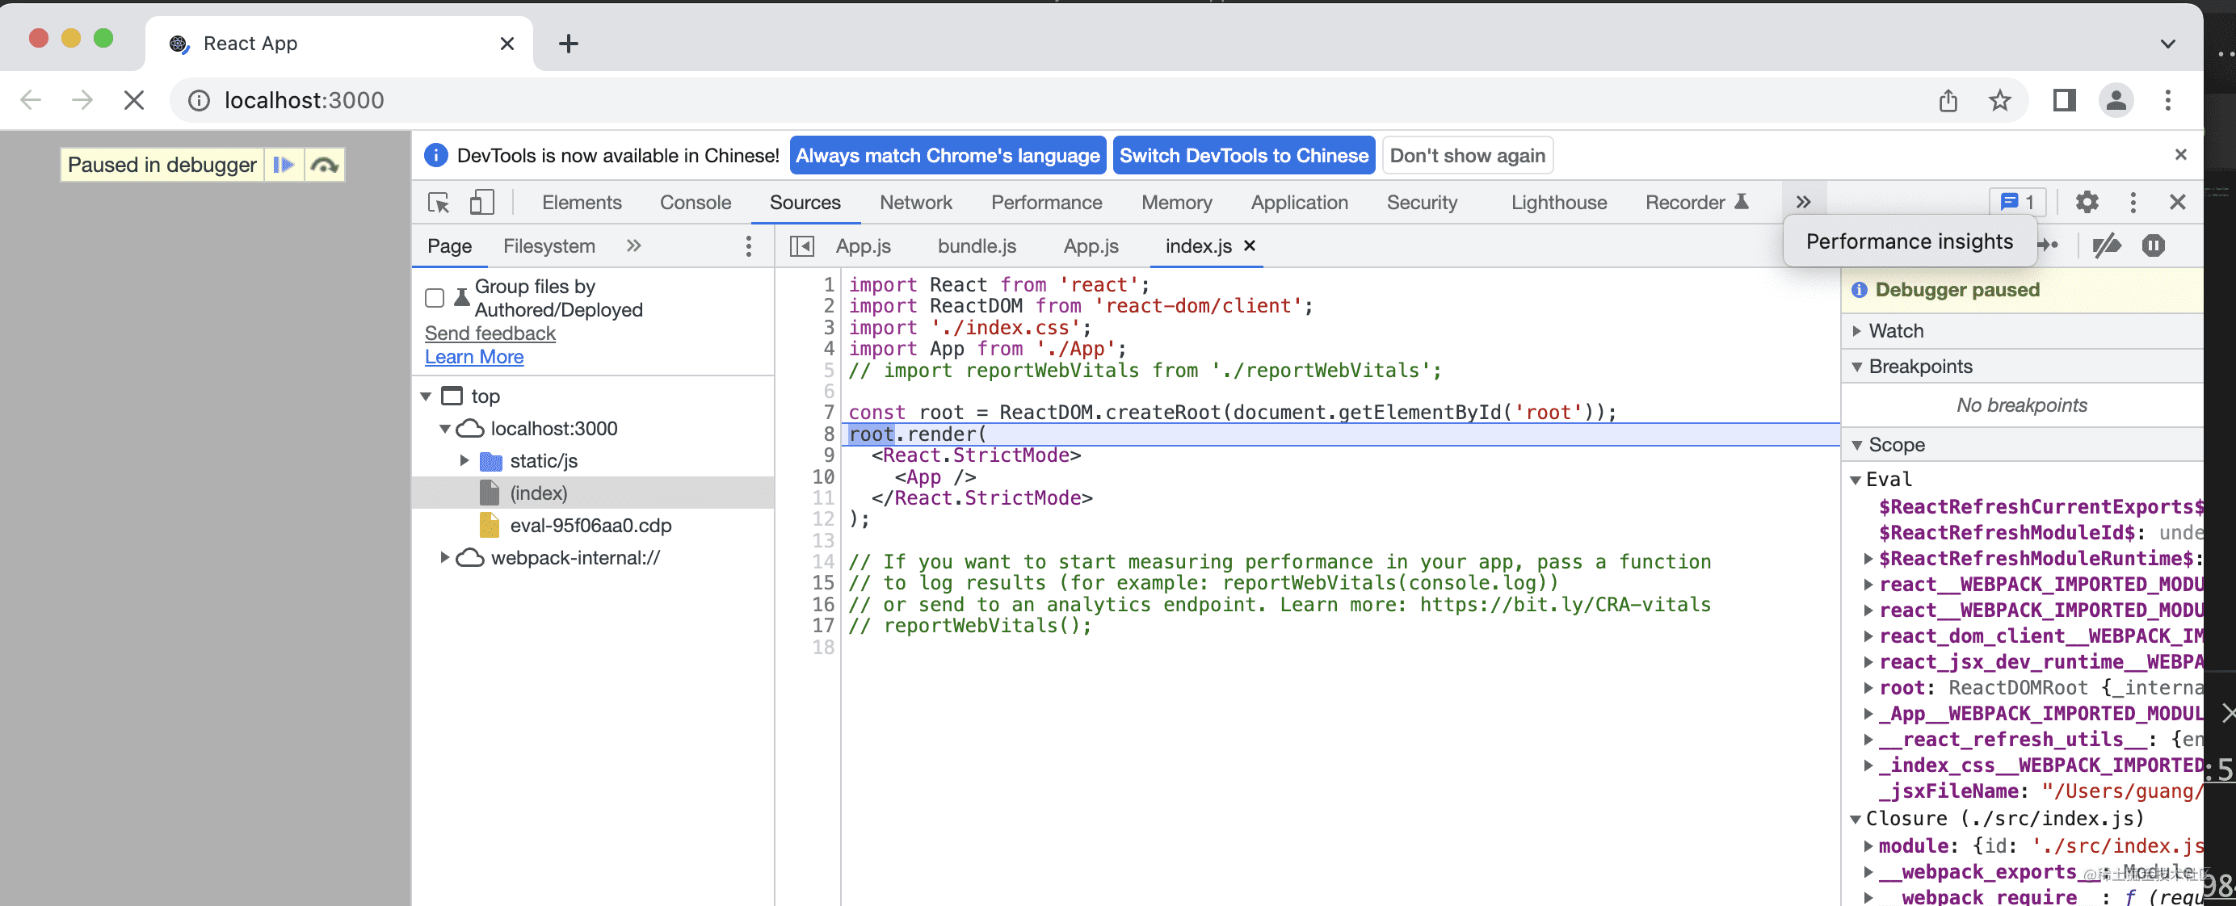Bookmark page with star icon
The width and height of the screenshot is (2236, 906).
(x=2000, y=101)
